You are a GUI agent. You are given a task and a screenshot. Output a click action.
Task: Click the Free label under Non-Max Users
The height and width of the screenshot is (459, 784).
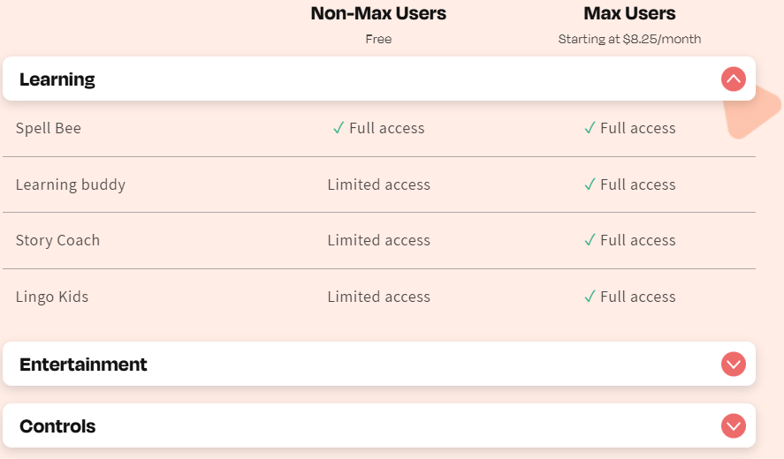coord(378,39)
